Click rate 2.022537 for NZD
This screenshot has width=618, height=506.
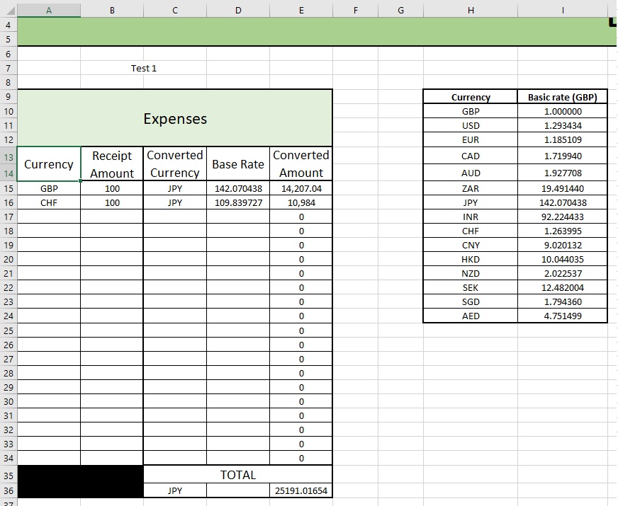coord(563,273)
